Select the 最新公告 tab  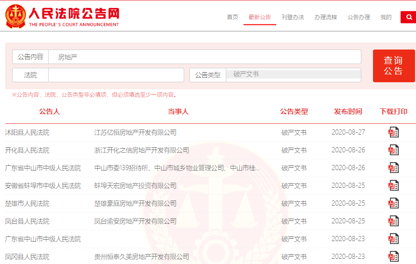[x=260, y=17]
